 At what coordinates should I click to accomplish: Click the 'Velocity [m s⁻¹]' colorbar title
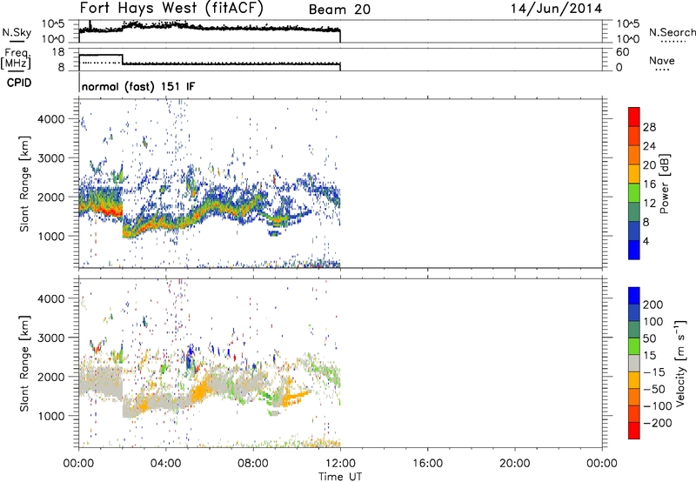tap(680, 363)
